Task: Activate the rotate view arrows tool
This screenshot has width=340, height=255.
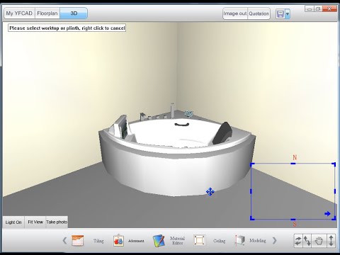Action: pos(298,241)
